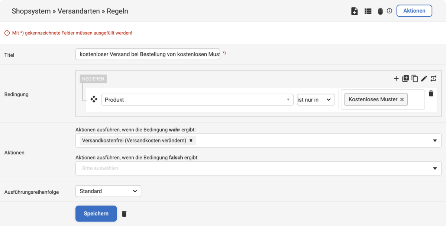Open the info circle icon in header
446x226 pixels.
[x=390, y=11]
